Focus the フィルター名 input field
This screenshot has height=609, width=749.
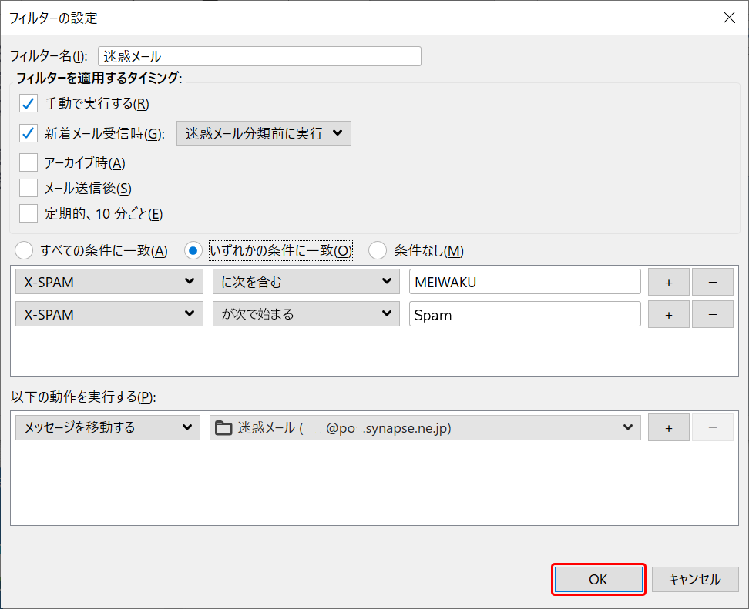pos(260,56)
